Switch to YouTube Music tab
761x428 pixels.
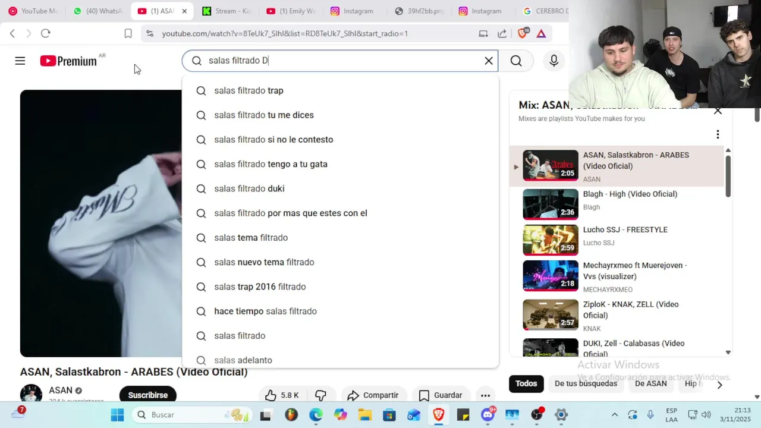(33, 11)
